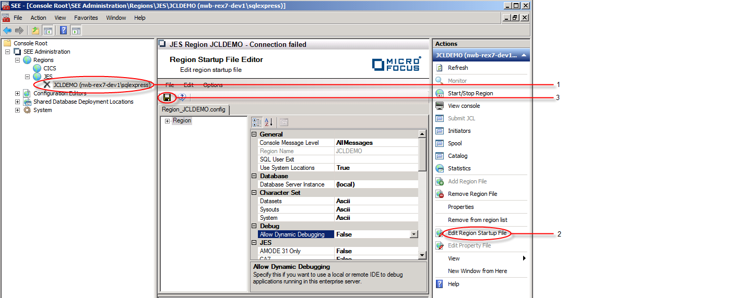Click Remove from region list
745x298 pixels.
point(477,220)
